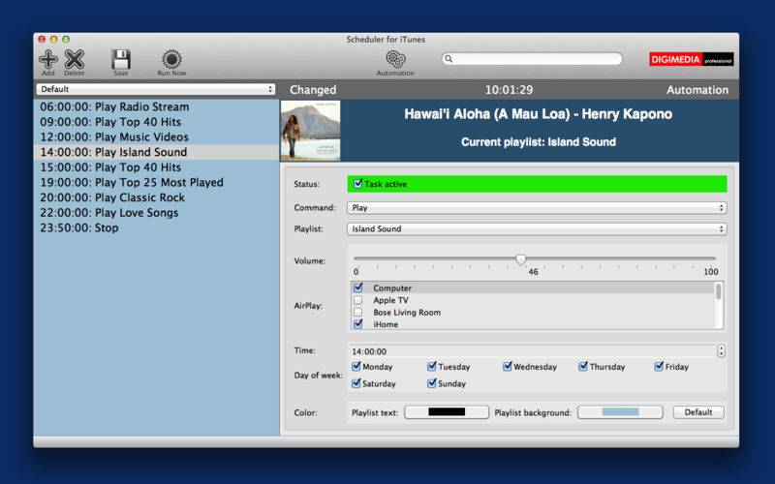
Task: Click Current playlist: Island Sound text
Action: pos(539,142)
